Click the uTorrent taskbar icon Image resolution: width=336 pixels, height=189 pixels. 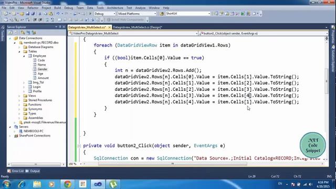pos(113,184)
